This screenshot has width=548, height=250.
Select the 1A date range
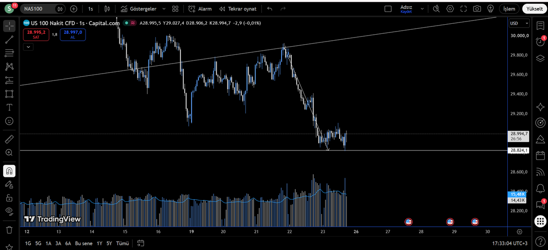point(48,243)
